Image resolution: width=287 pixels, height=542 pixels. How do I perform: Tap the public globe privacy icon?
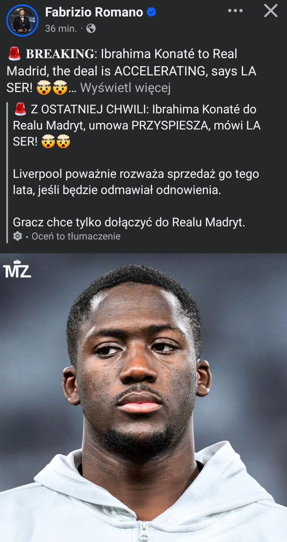(x=91, y=28)
